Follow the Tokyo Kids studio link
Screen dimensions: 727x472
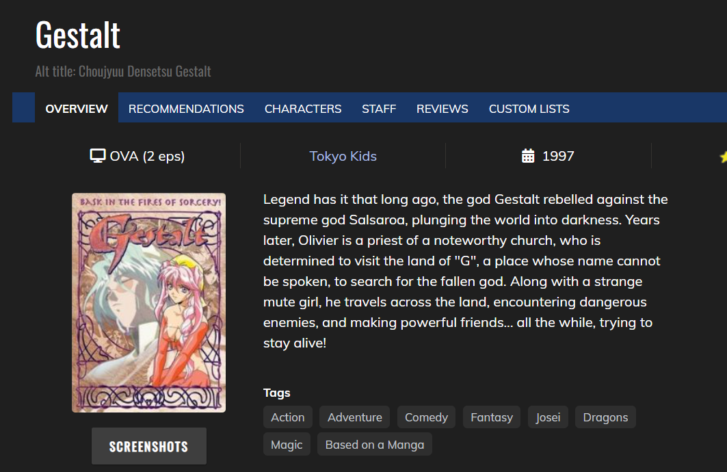[x=343, y=156]
